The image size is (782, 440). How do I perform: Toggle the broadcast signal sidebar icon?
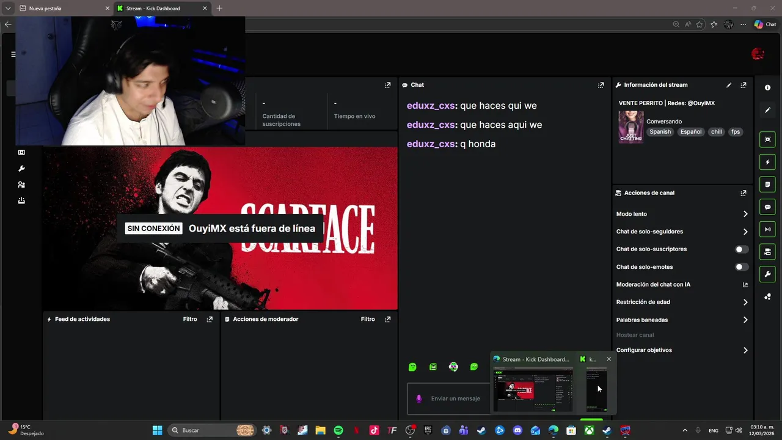[768, 229]
